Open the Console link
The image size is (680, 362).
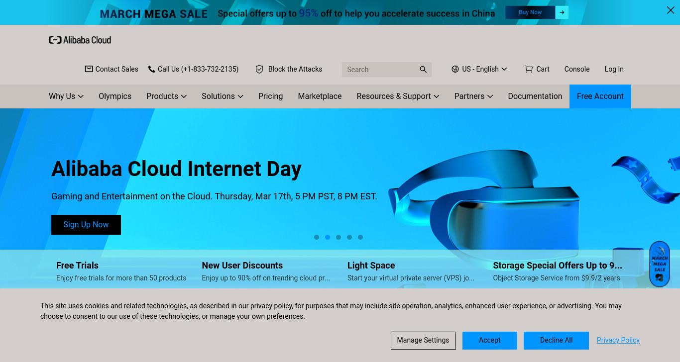coord(577,69)
